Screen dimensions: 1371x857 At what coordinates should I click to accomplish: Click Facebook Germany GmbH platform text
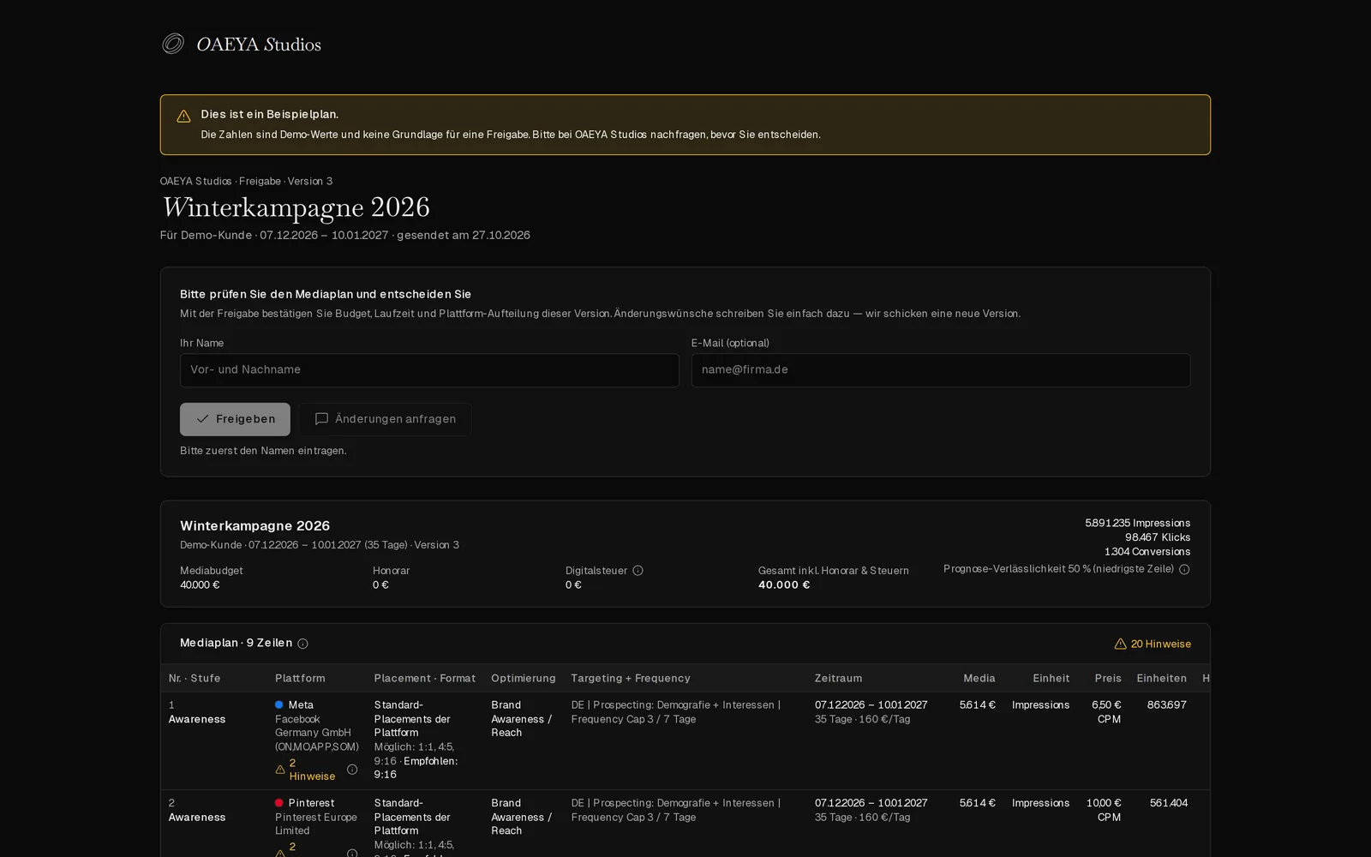pyautogui.click(x=317, y=733)
